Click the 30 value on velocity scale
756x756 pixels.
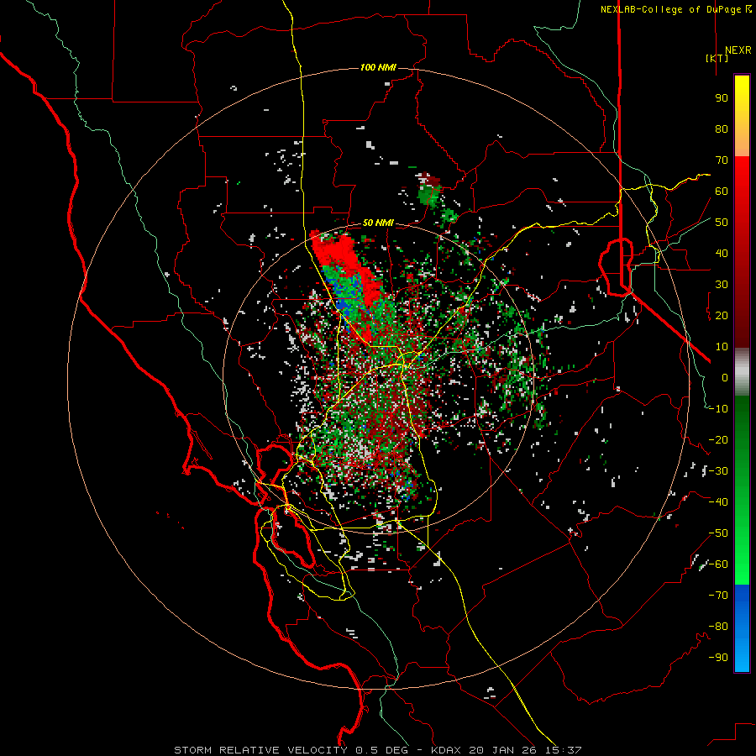(x=722, y=285)
